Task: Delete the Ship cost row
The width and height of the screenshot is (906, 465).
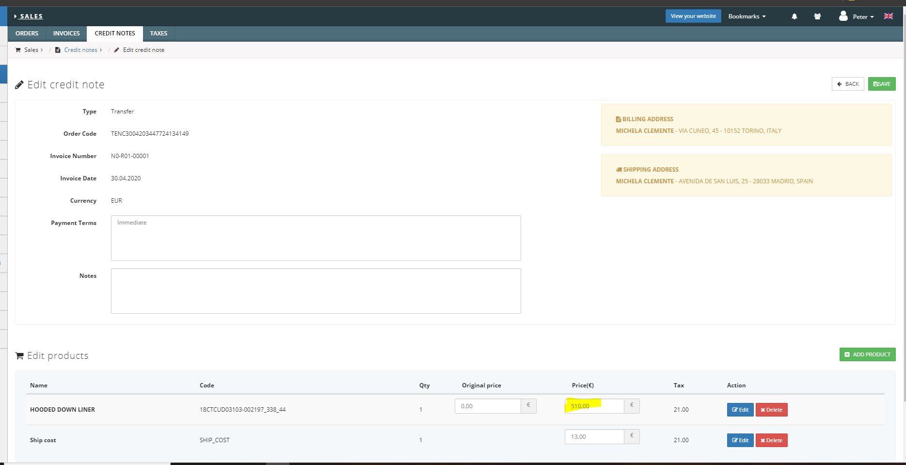Action: 771,440
